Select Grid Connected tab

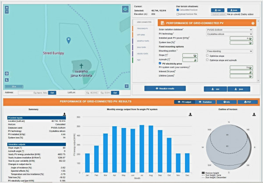143,22
